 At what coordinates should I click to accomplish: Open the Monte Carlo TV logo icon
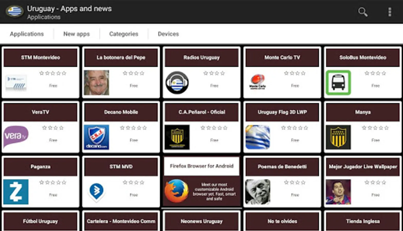[257, 82]
